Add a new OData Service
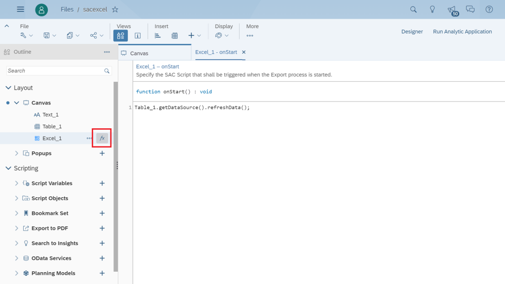The image size is (505, 284). [102, 258]
